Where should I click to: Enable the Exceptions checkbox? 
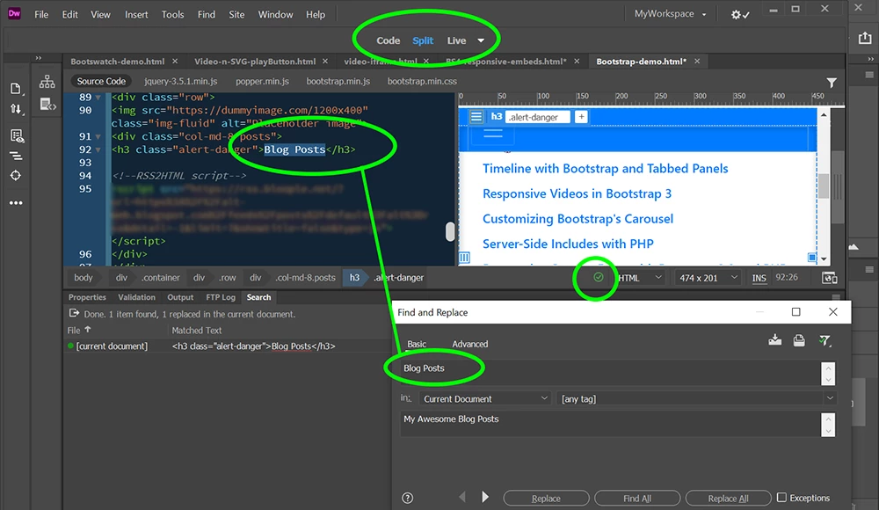click(x=781, y=497)
